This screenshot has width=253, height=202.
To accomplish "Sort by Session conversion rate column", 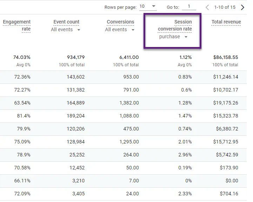I will tap(175, 25).
